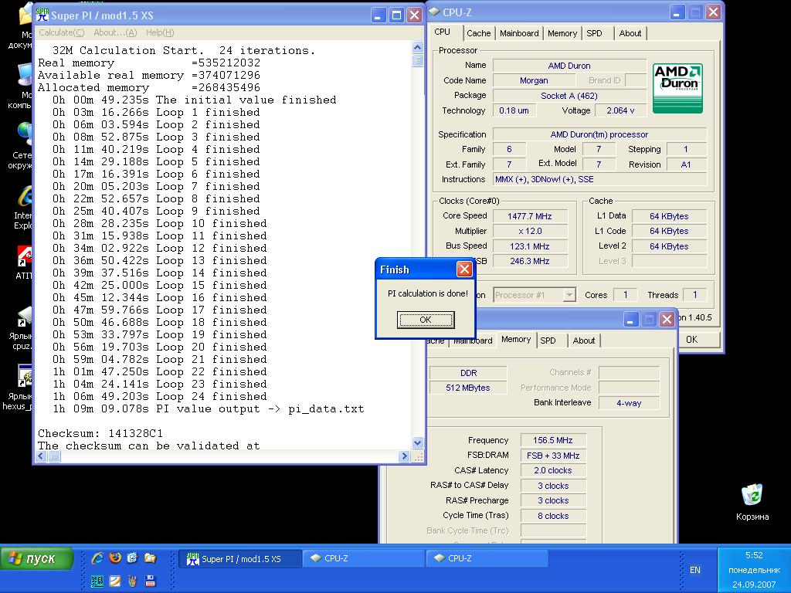791x593 pixels.
Task: Click the CPU-Z title bar icon
Action: pos(434,12)
